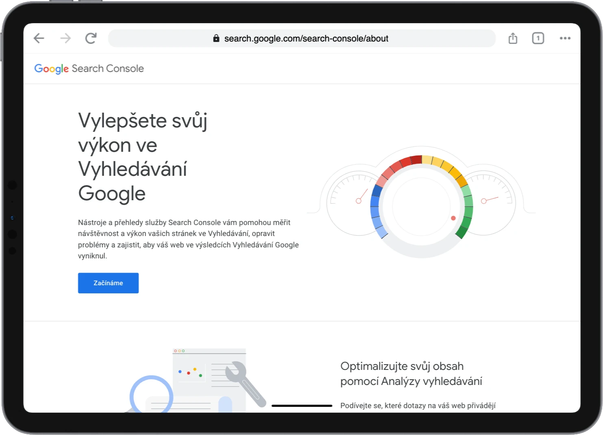
Task: Click the text Podívejte se, které dotazy
Action: [418, 405]
